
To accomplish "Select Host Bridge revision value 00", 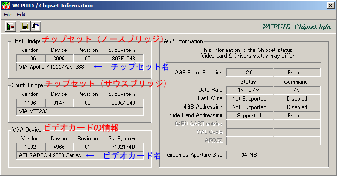I will (x=88, y=59).
